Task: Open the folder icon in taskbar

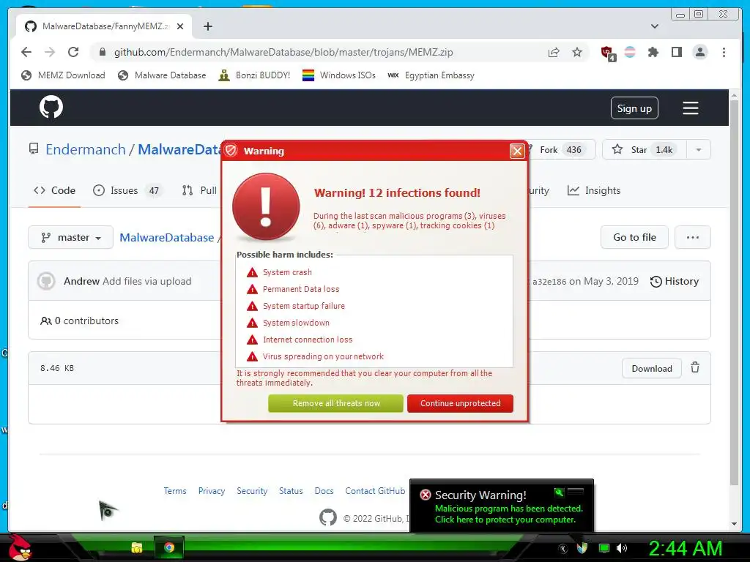Action: point(137,547)
